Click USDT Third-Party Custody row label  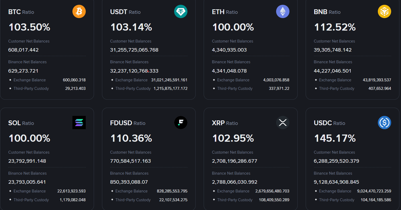133,89
